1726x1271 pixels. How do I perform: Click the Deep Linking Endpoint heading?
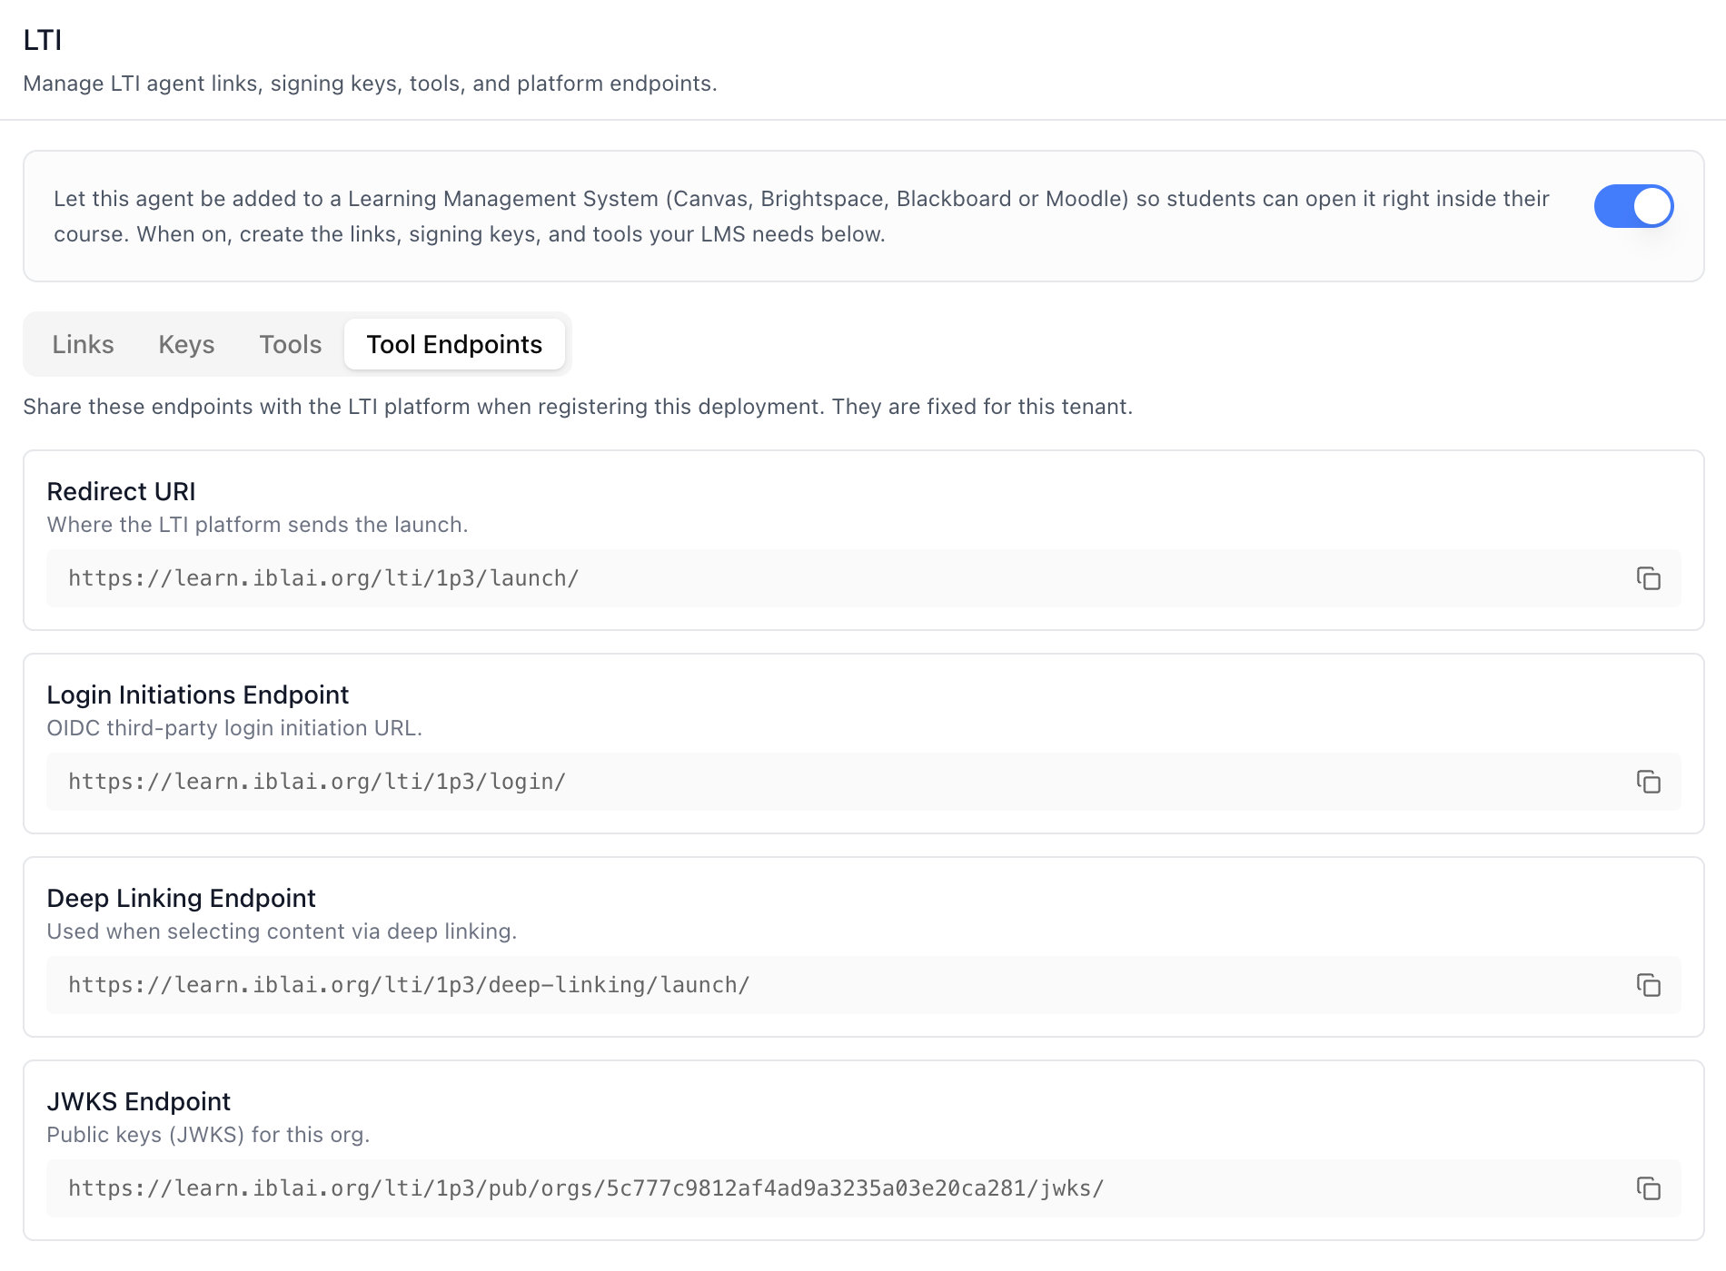click(x=181, y=898)
